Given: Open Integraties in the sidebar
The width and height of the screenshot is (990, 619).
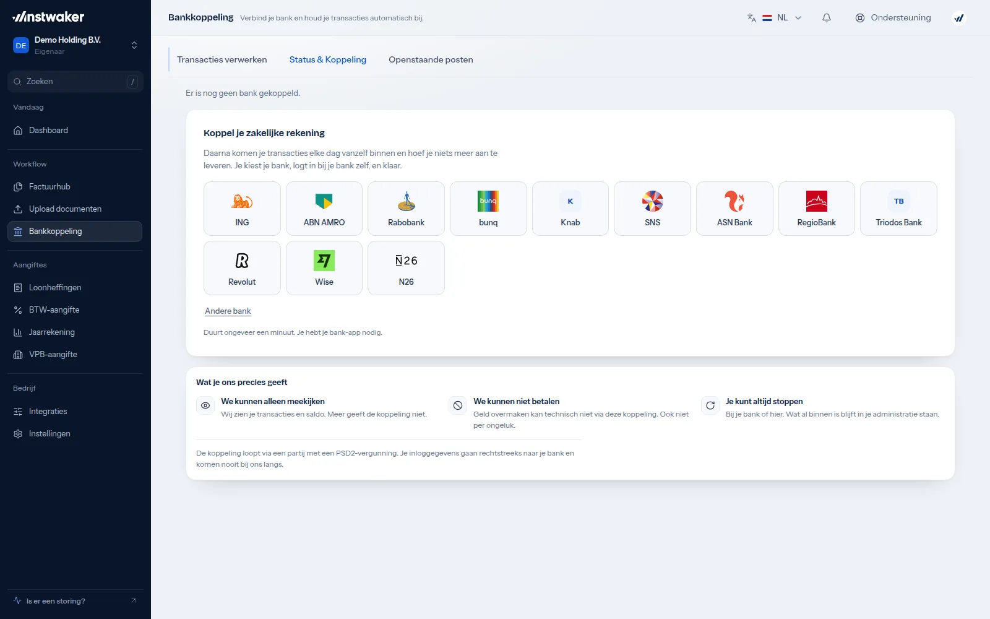Looking at the screenshot, I should pyautogui.click(x=75, y=411).
